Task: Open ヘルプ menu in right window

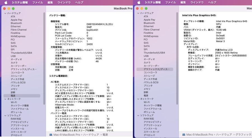Action: 212,3
